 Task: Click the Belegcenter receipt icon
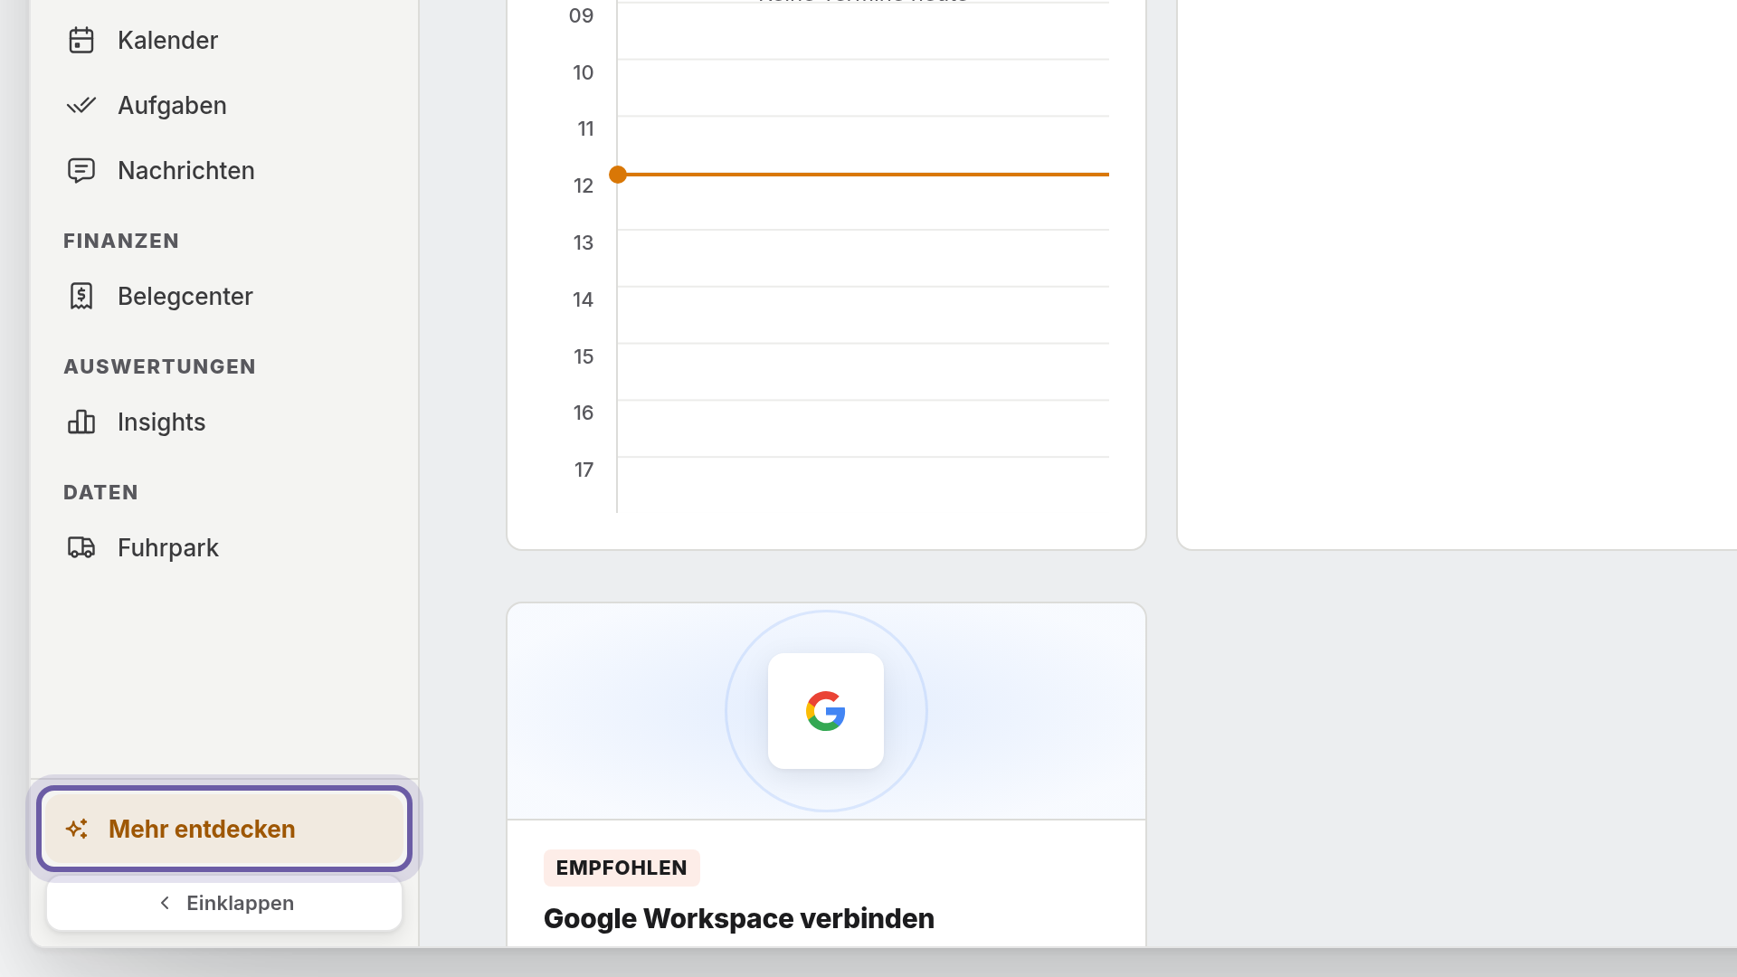(81, 296)
